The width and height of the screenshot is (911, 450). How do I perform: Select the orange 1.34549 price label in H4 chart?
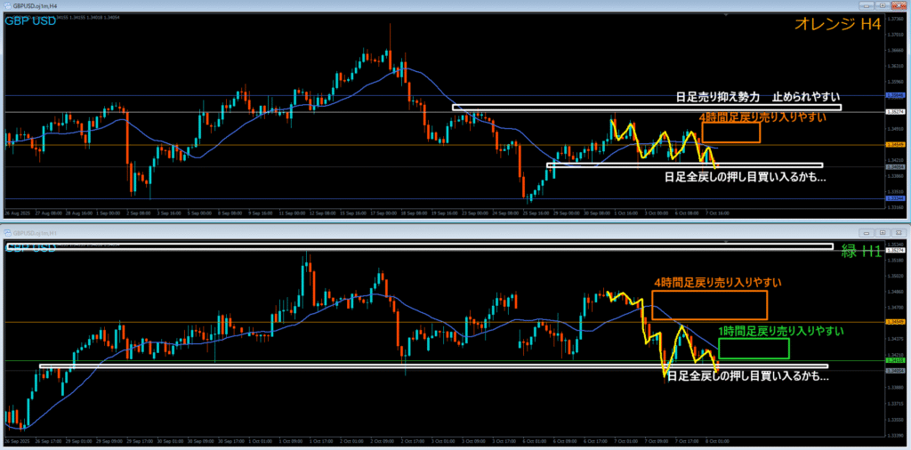(894, 145)
